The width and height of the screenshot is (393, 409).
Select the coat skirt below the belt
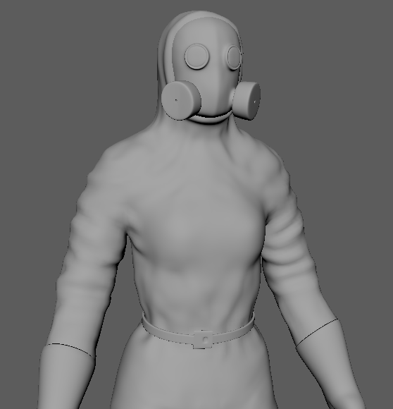click(193, 378)
